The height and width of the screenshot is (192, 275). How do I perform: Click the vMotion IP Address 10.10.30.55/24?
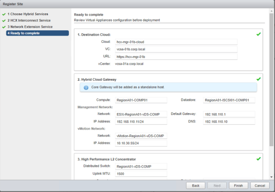point(141,143)
